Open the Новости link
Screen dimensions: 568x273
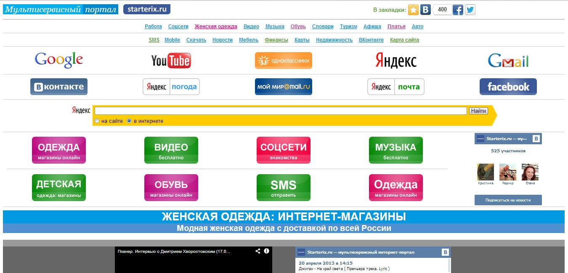tap(223, 40)
